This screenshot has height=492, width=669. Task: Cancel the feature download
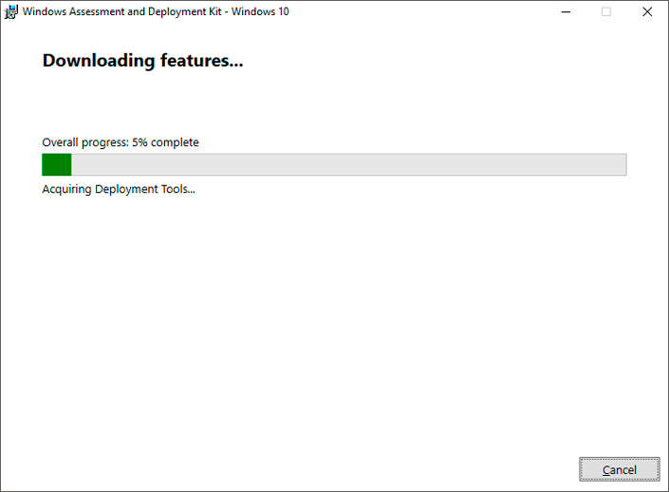[x=619, y=469]
